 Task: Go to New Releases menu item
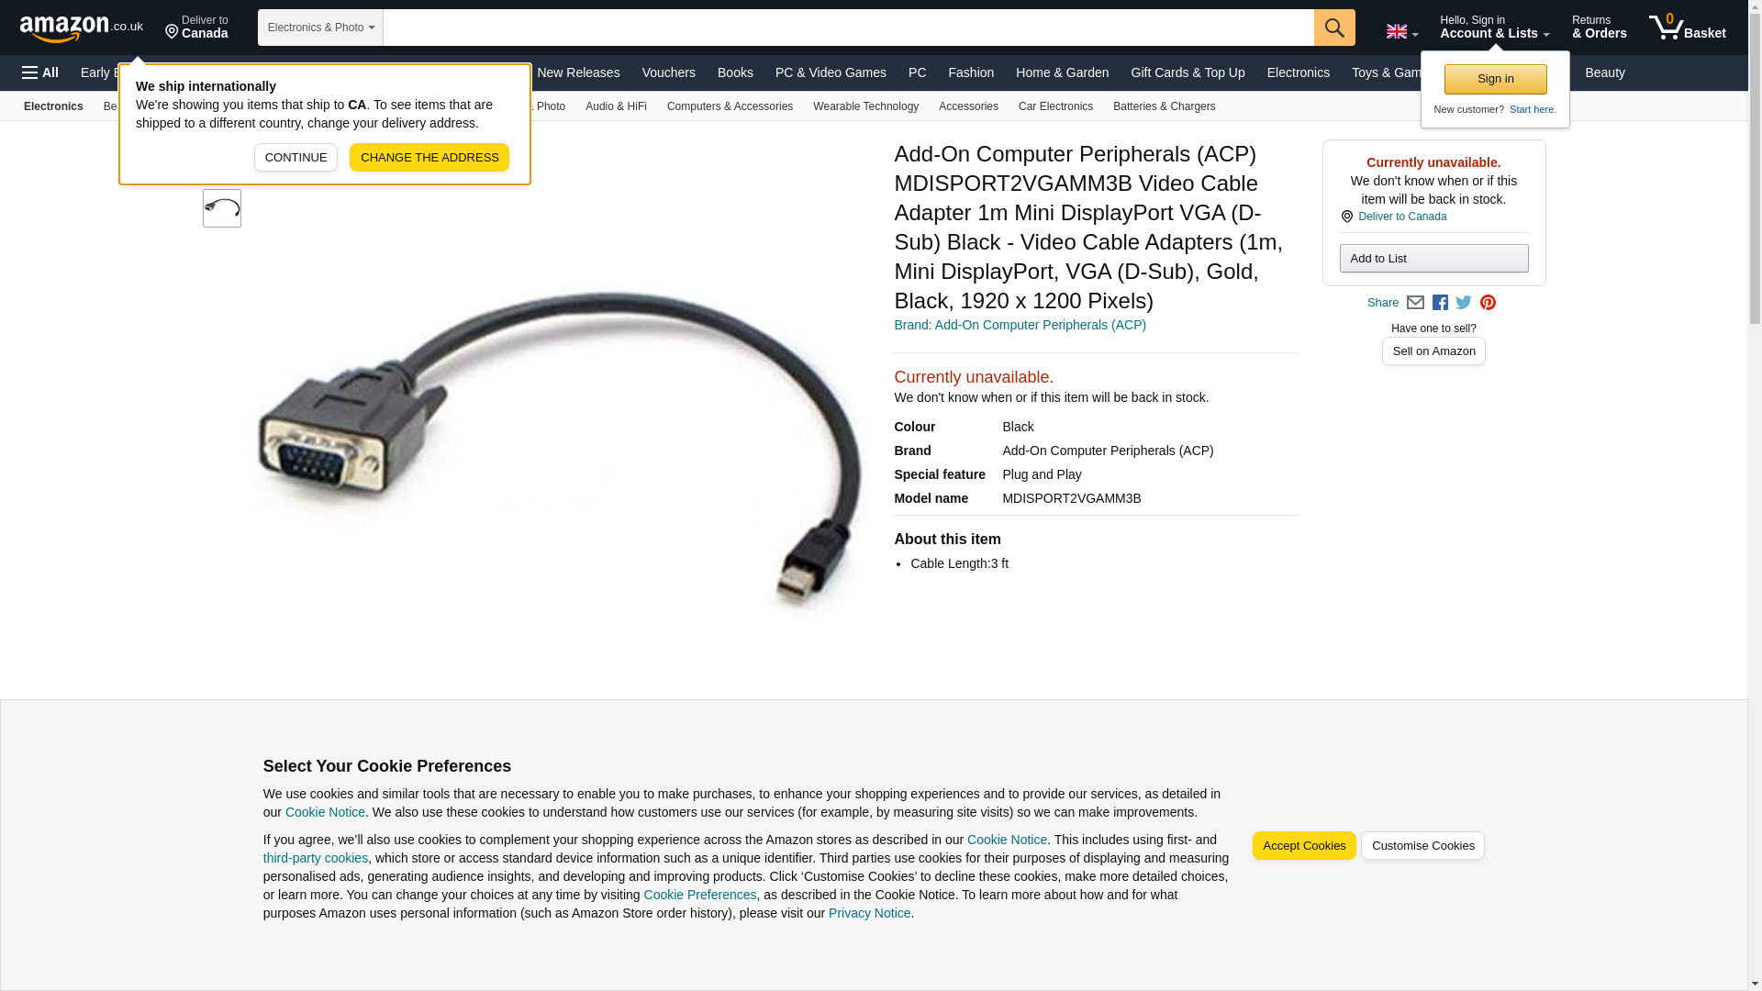coord(578,72)
